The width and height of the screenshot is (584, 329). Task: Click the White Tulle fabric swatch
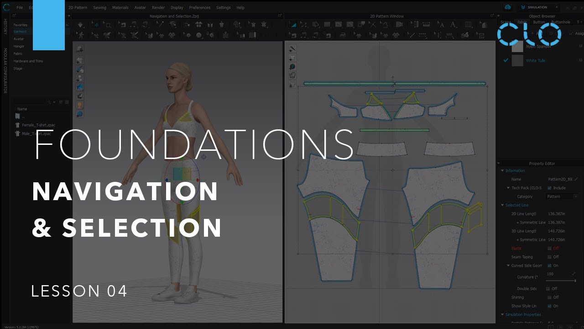[x=517, y=60]
